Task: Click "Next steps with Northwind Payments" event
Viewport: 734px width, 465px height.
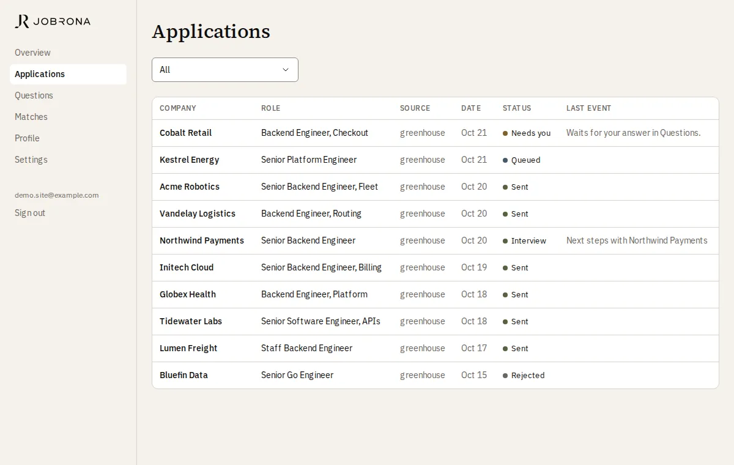Action: tap(637, 240)
